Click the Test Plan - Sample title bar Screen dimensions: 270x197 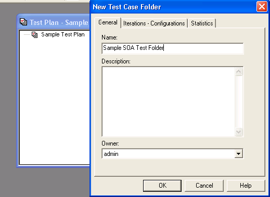[54, 22]
